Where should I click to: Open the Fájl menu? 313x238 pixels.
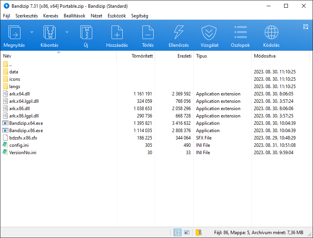(x=7, y=16)
